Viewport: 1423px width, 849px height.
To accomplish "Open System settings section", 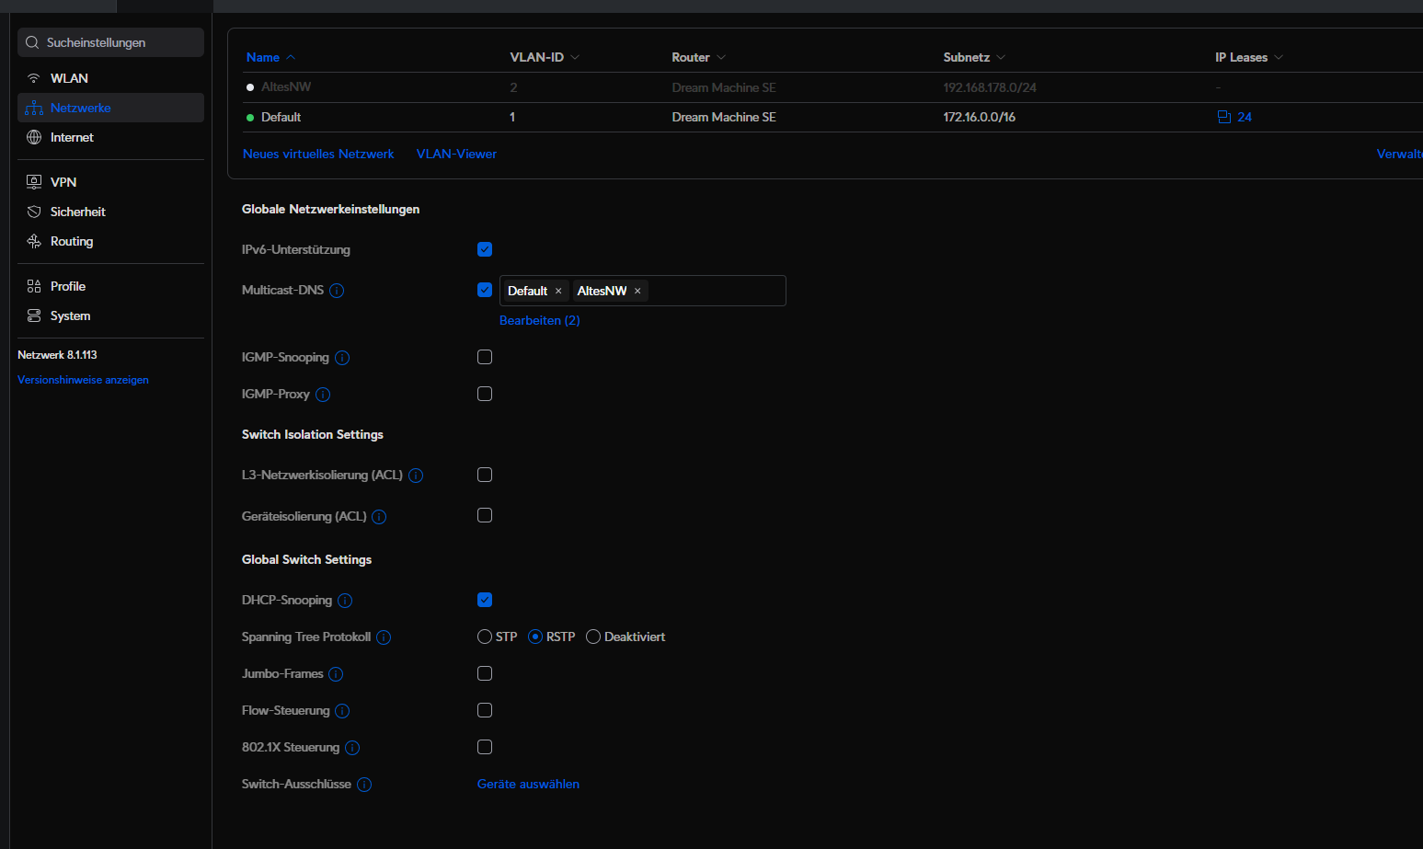I will pyautogui.click(x=110, y=316).
